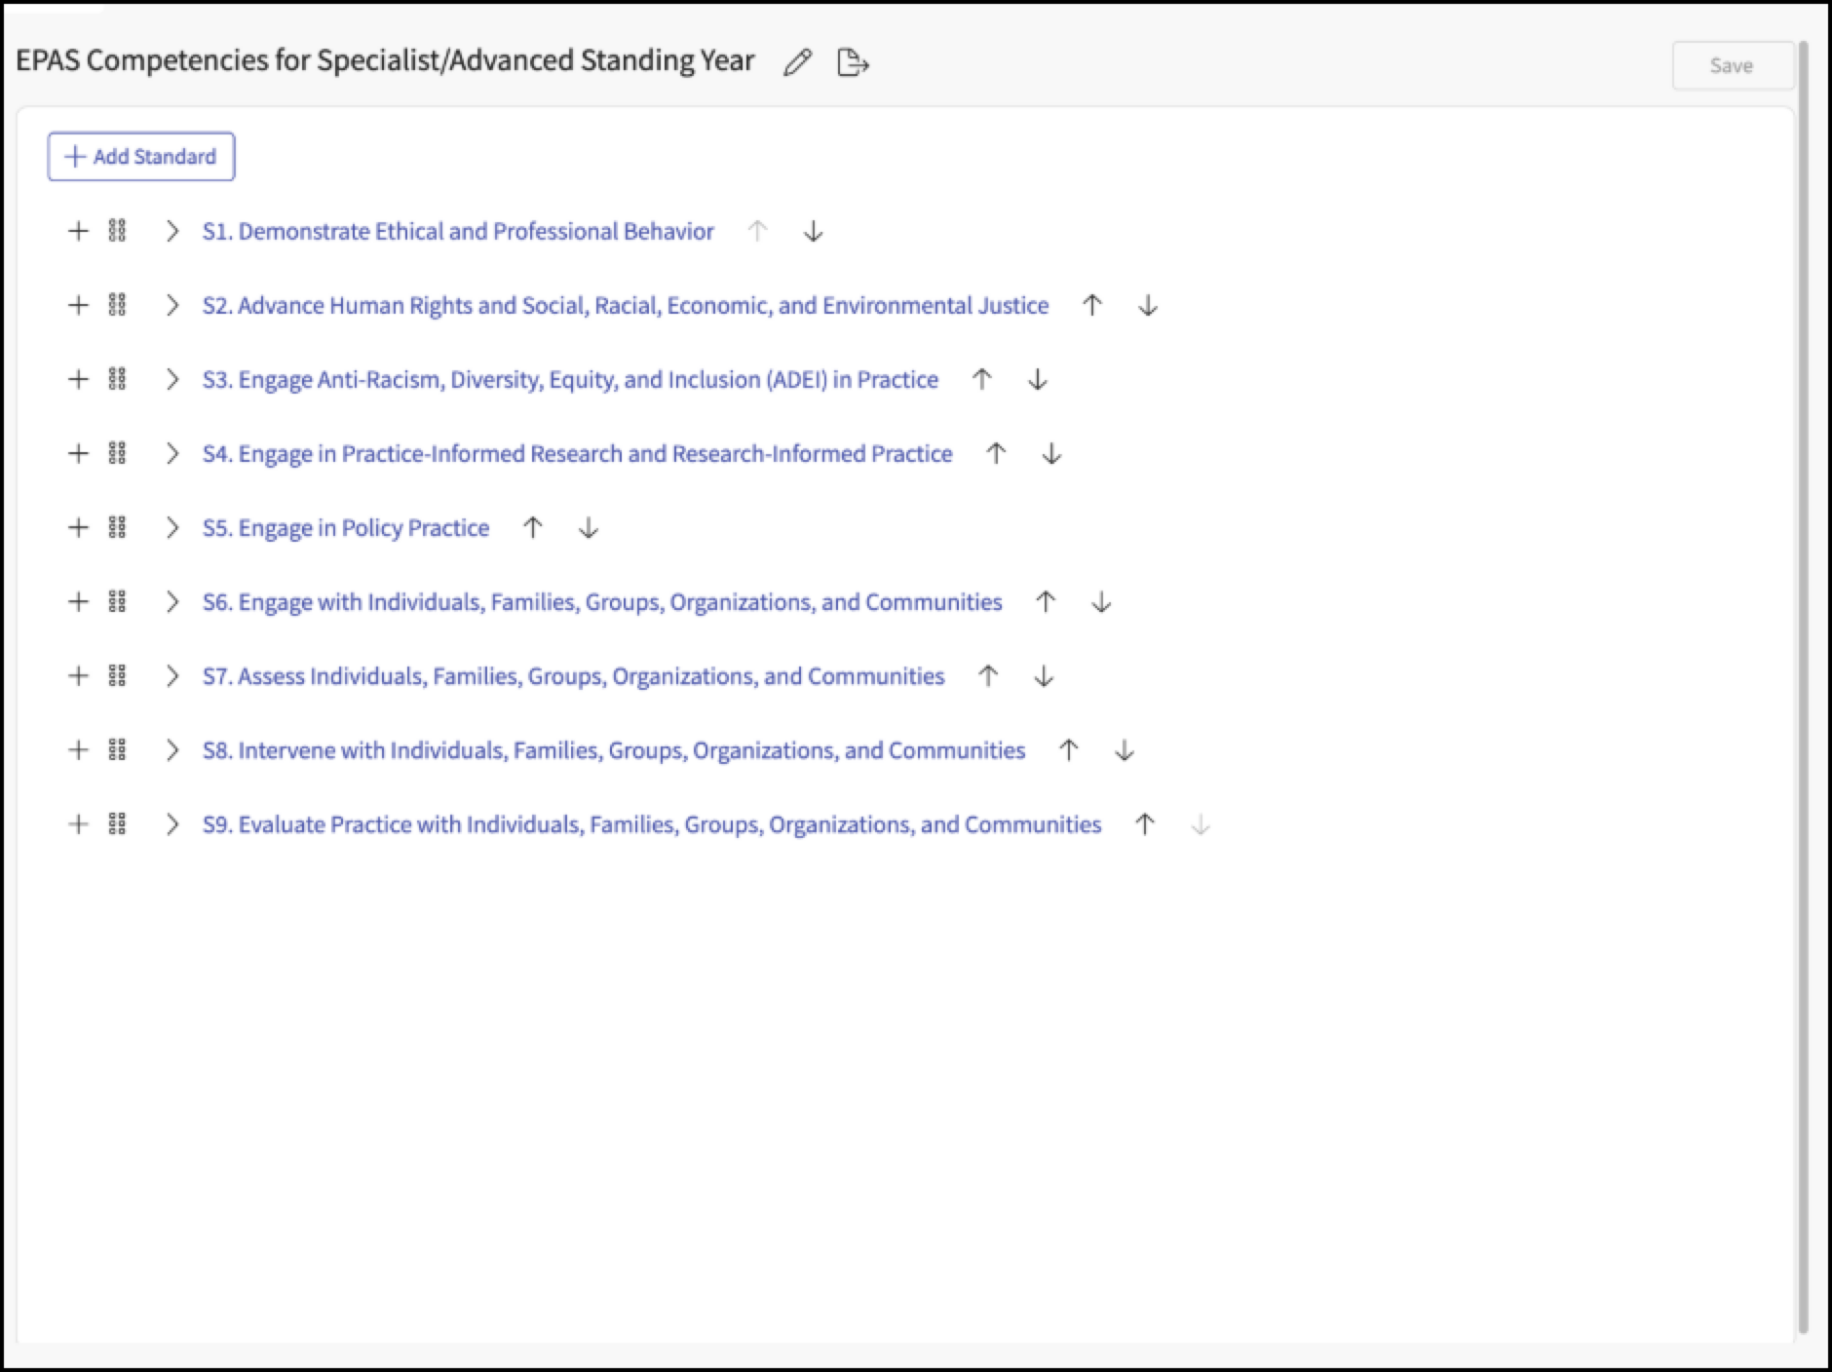This screenshot has width=1832, height=1372.
Task: Click the drag handle grip on the S2 row
Action: tap(117, 305)
